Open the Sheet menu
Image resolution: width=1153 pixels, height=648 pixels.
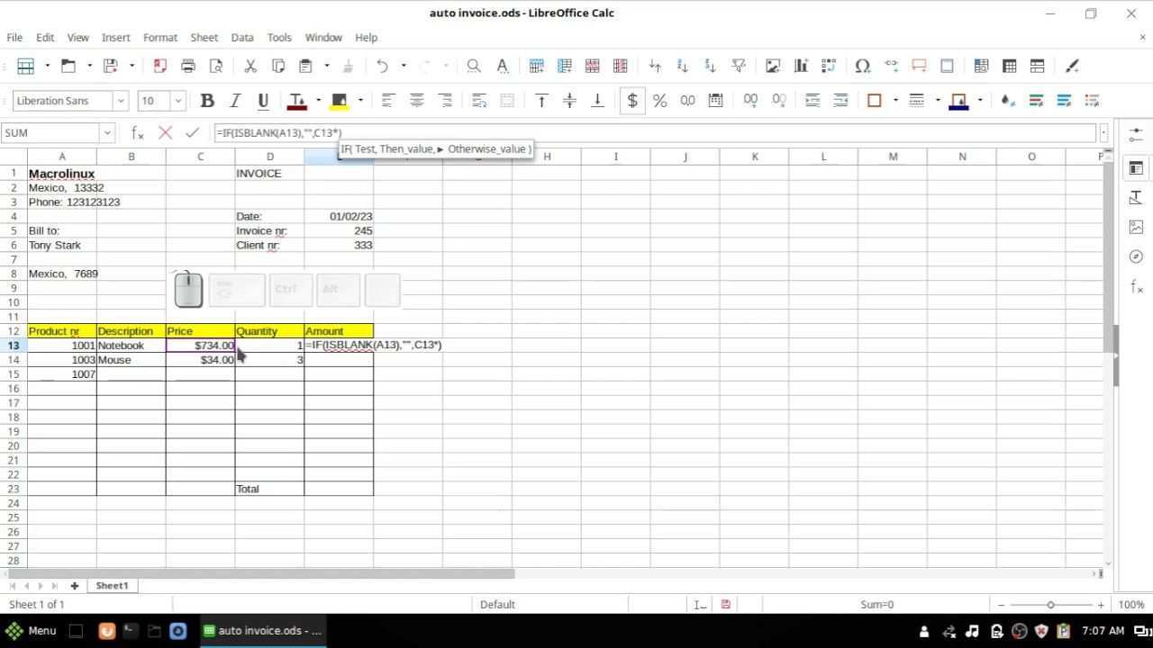204,37
